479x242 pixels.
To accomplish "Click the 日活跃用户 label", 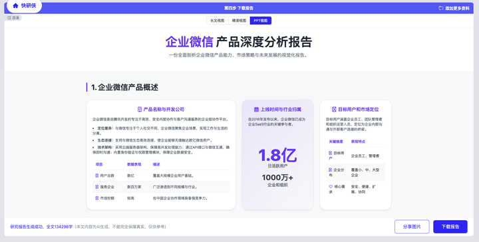I will pyautogui.click(x=277, y=166).
